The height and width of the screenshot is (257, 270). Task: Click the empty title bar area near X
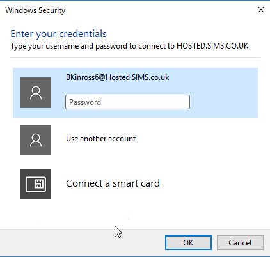point(160,10)
